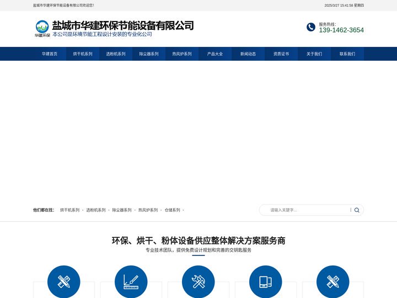The width and height of the screenshot is (397, 298).
Task: Click 烘干机系列 hot search link
Action: [69, 210]
